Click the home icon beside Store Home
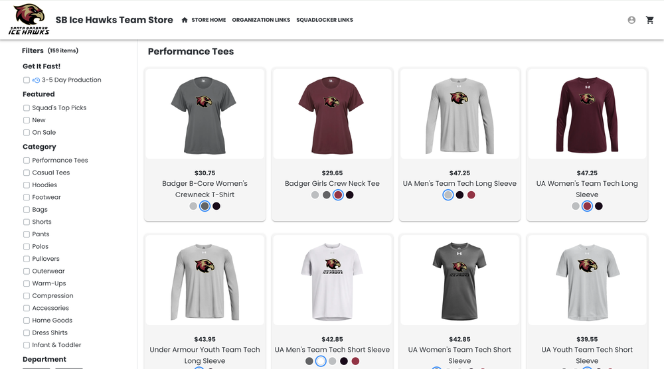 tap(185, 20)
